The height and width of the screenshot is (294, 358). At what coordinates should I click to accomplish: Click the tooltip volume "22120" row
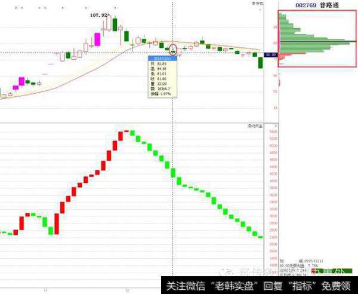[x=159, y=84]
